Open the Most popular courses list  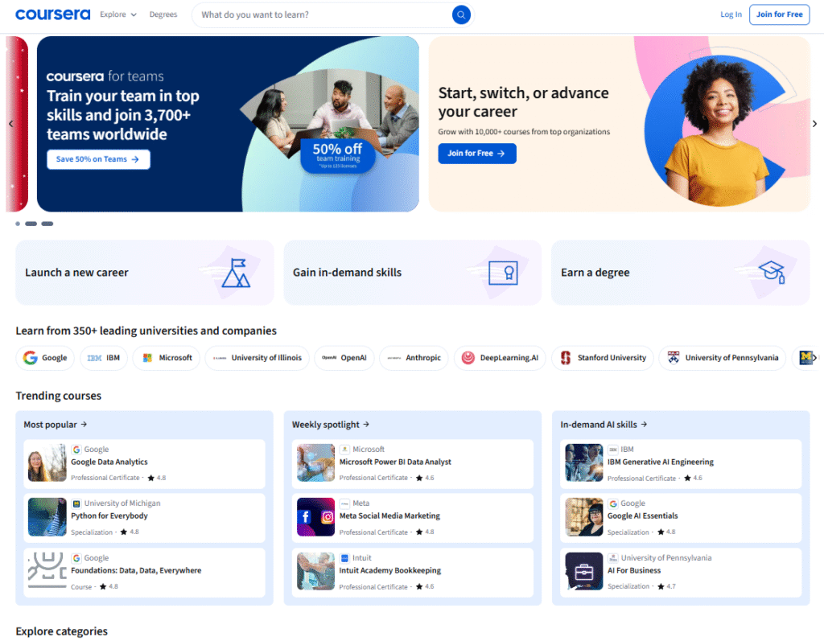coord(52,424)
